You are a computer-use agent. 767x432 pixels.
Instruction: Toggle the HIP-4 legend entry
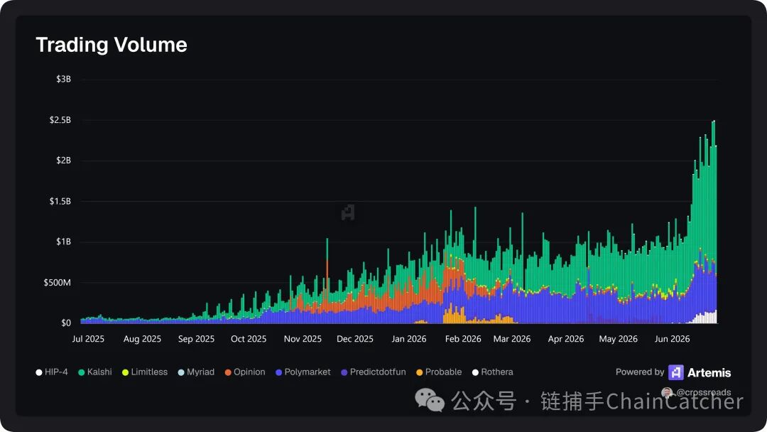pos(52,372)
